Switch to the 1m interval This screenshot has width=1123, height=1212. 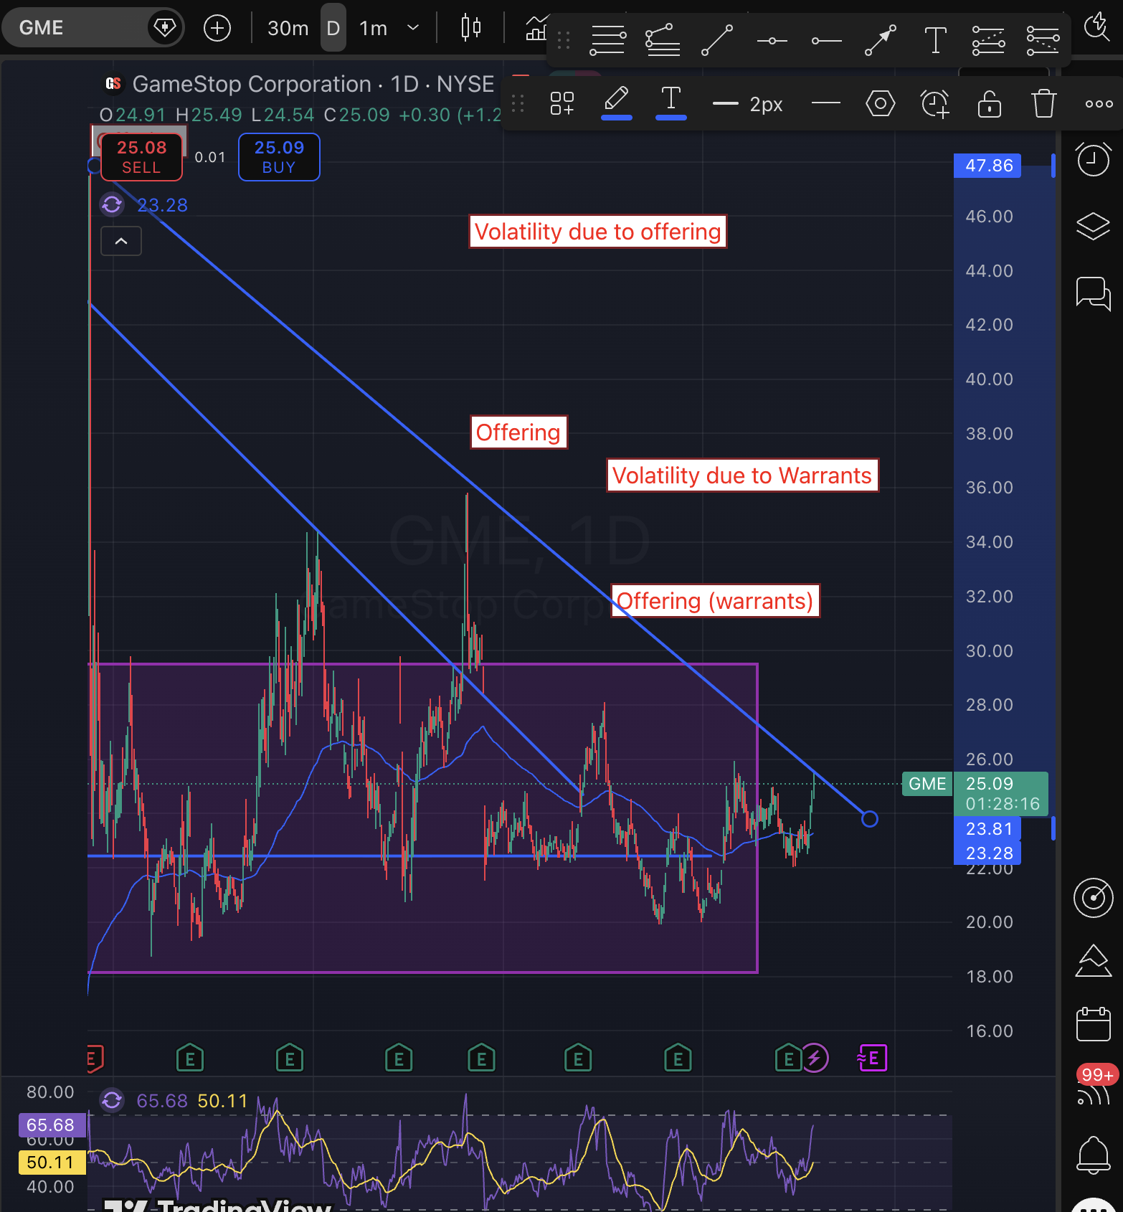[x=373, y=28]
